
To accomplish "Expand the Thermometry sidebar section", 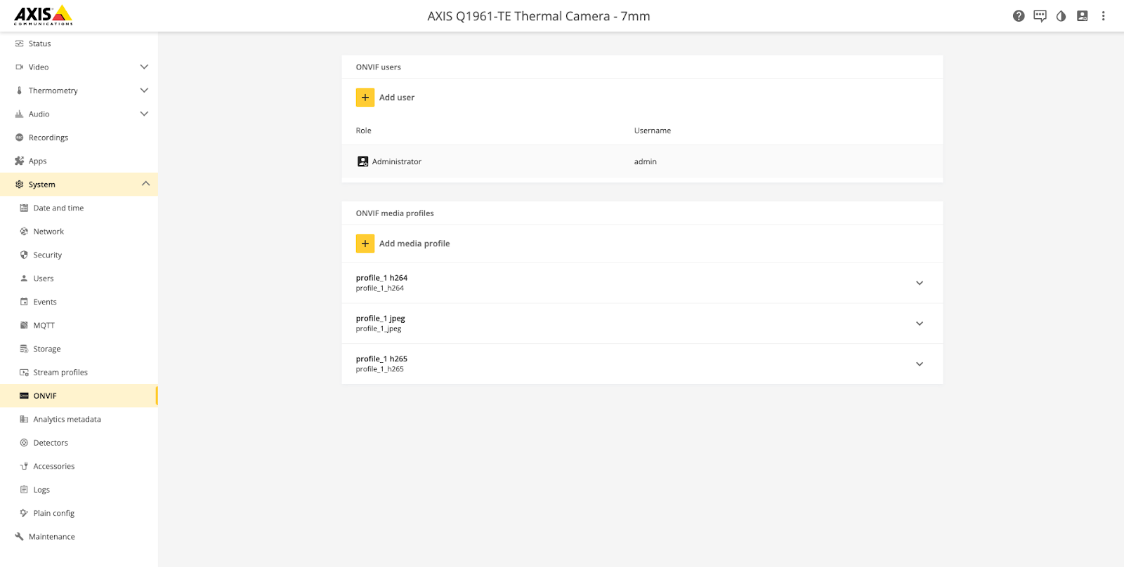I will (144, 91).
